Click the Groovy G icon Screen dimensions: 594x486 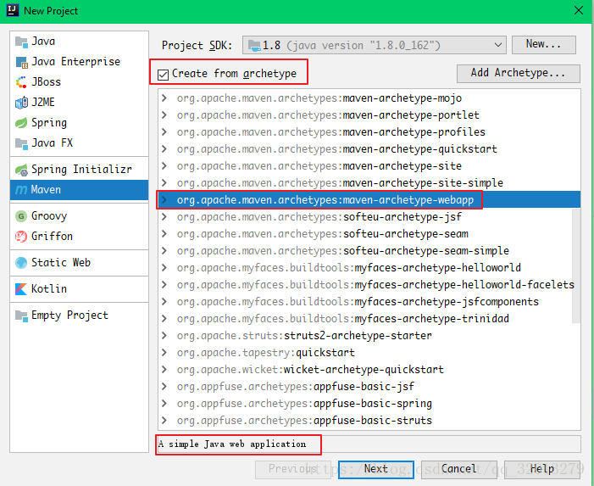coord(21,216)
